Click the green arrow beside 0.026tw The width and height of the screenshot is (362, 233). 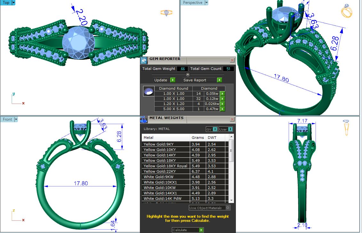(x=222, y=104)
